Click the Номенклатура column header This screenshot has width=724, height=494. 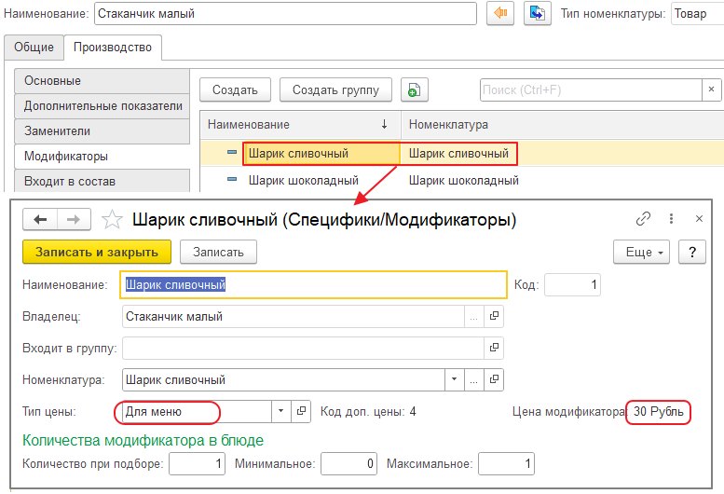[x=563, y=124]
